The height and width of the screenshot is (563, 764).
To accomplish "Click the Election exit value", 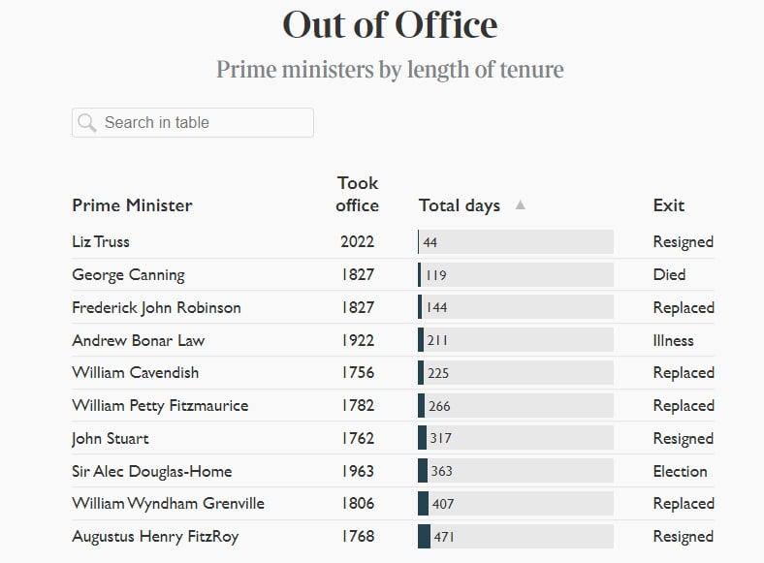I will [x=680, y=472].
